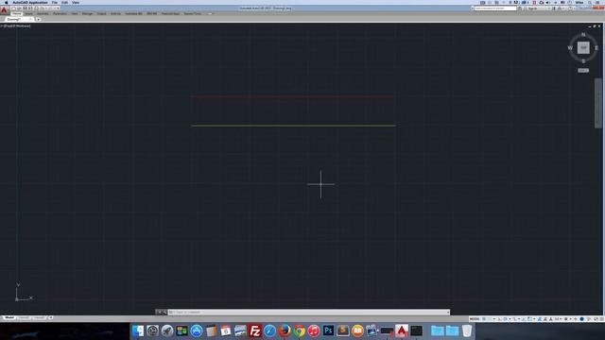The width and height of the screenshot is (605, 340).
Task: Select the Home ribbon tab
Action: (17, 13)
